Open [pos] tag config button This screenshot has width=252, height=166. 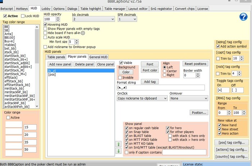(x=231, y=142)
